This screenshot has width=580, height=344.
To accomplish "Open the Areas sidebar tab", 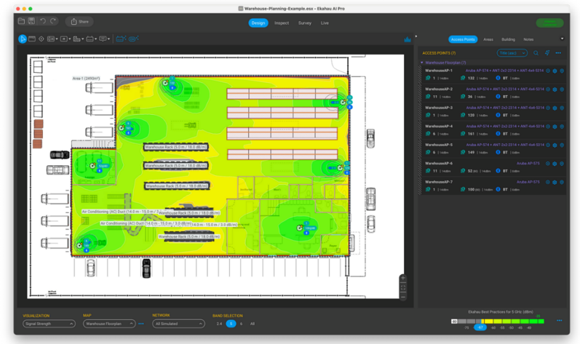I will coord(488,39).
